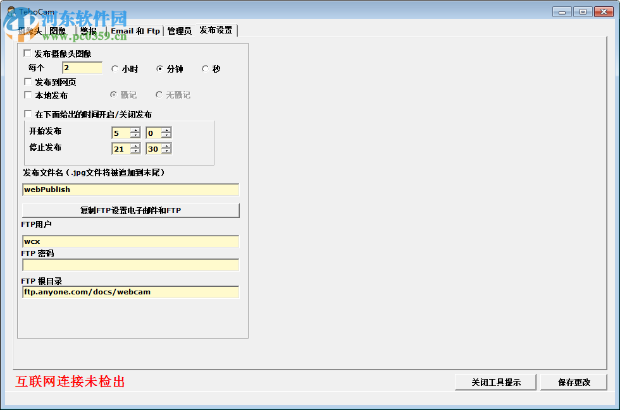Viewport: 620px width, 410px height.
Task: Increase the 开始发布 minute value
Action: (x=166, y=130)
